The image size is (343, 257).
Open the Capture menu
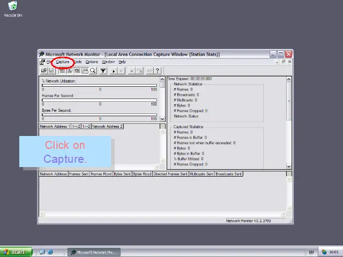pyautogui.click(x=63, y=62)
